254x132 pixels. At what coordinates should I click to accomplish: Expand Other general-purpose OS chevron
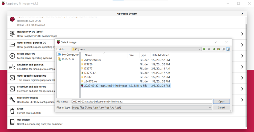242,45
